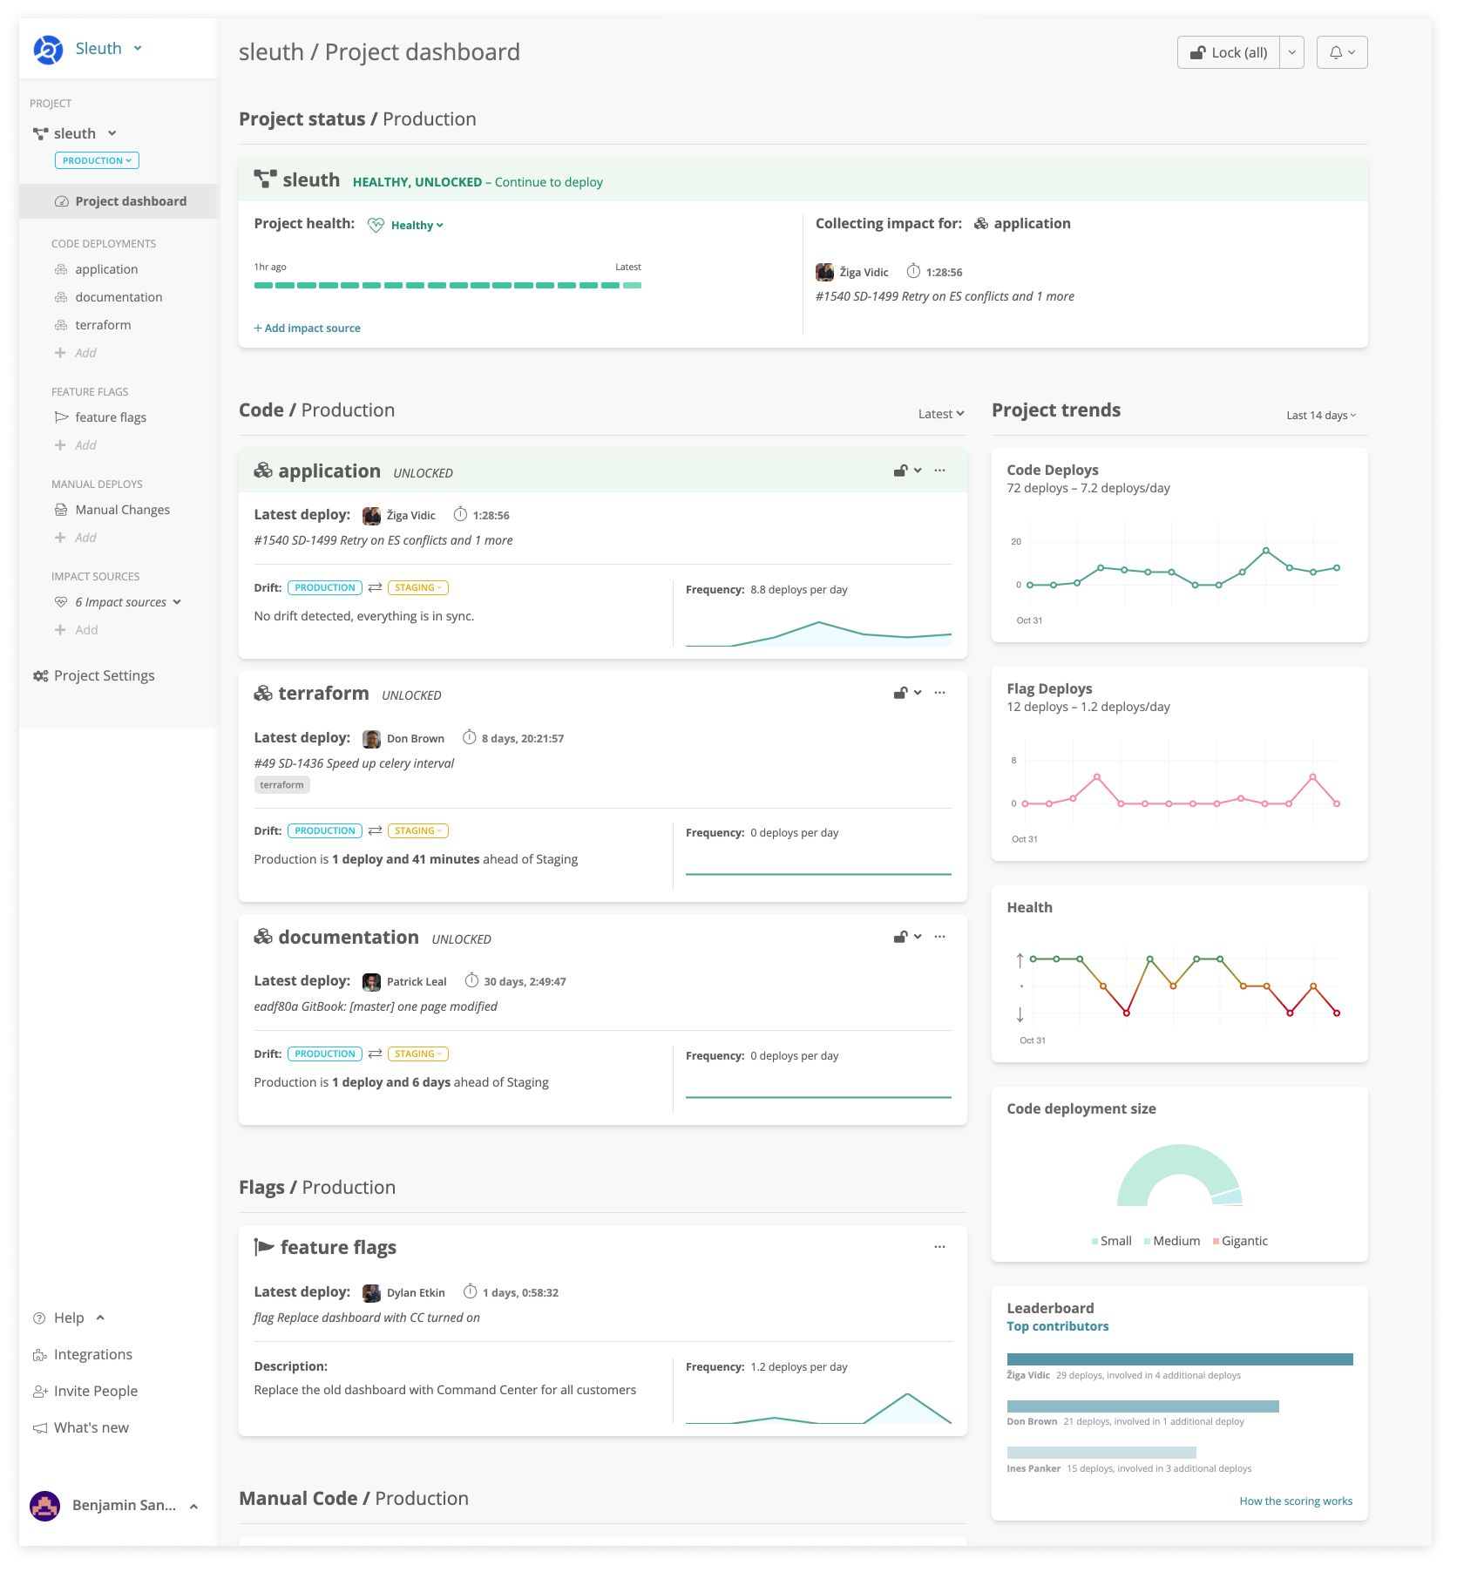Add a new manual deploy
The image size is (1457, 1572).
point(76,538)
